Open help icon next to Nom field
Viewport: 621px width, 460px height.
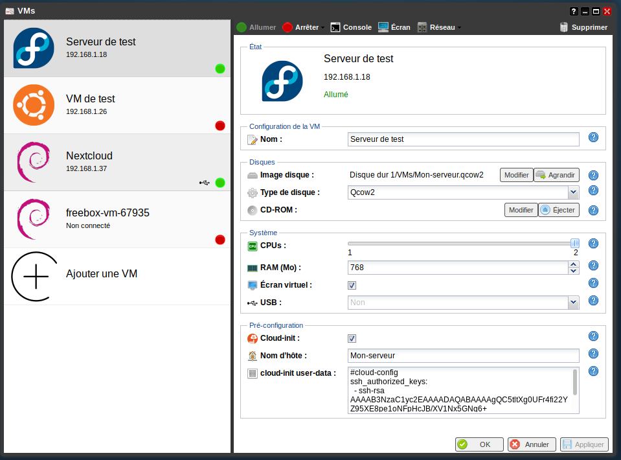tap(593, 137)
